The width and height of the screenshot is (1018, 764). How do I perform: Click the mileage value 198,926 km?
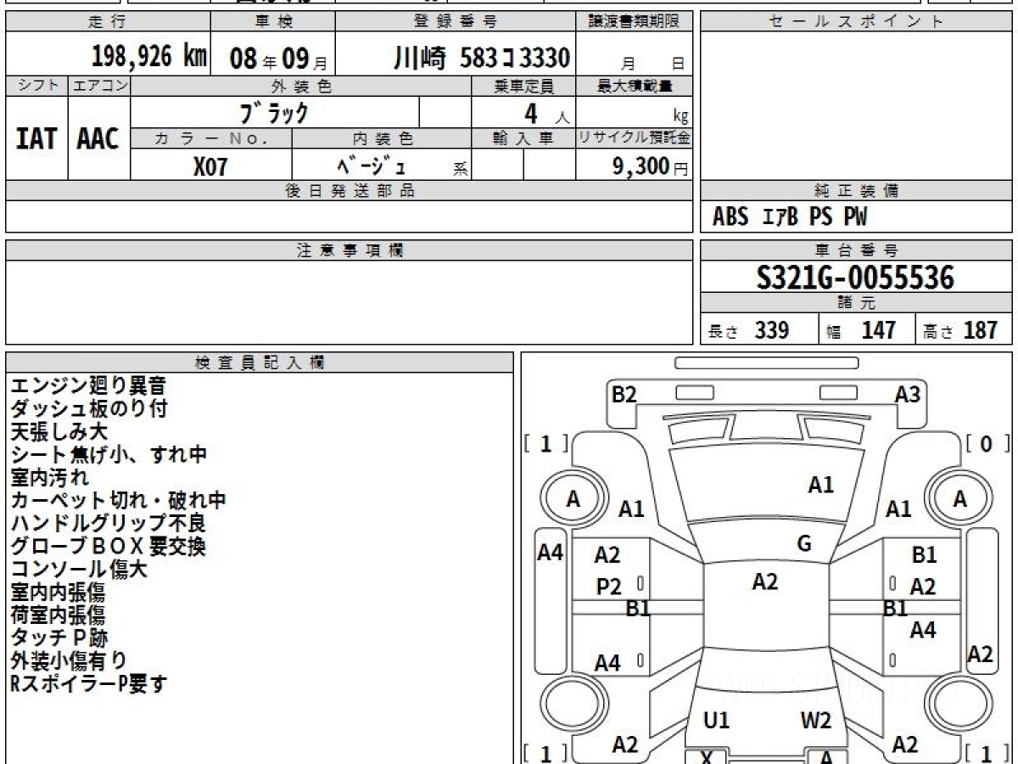pos(149,57)
